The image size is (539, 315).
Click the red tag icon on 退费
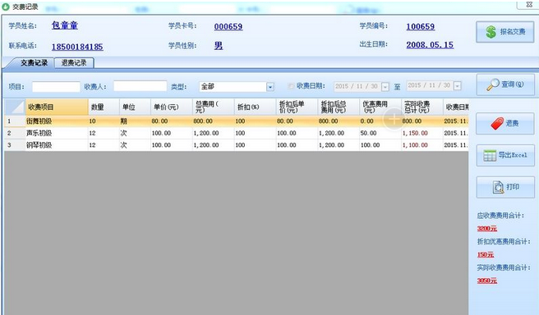[497, 124]
